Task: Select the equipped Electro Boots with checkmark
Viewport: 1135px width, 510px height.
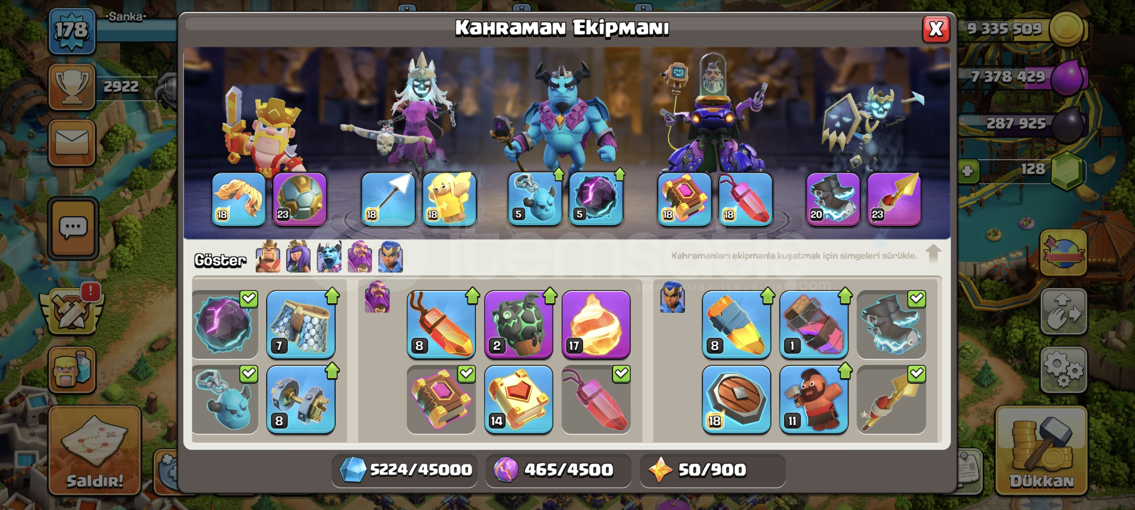Action: [891, 324]
